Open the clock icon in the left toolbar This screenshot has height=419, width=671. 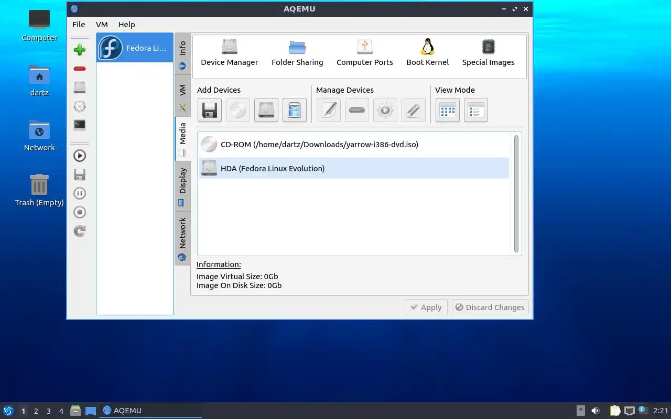(x=80, y=106)
